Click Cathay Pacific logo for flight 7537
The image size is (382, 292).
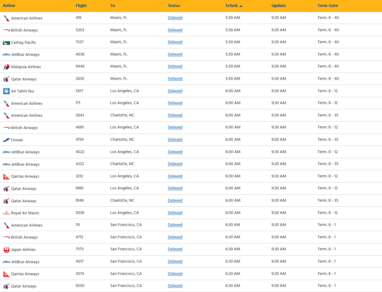tap(6, 43)
